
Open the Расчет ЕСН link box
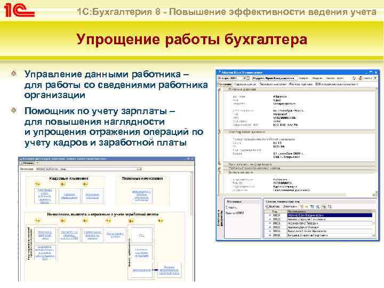(x=69, y=235)
